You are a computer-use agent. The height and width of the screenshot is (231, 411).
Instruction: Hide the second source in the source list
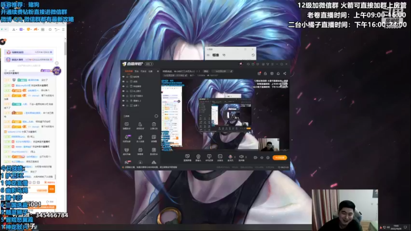click(x=123, y=82)
